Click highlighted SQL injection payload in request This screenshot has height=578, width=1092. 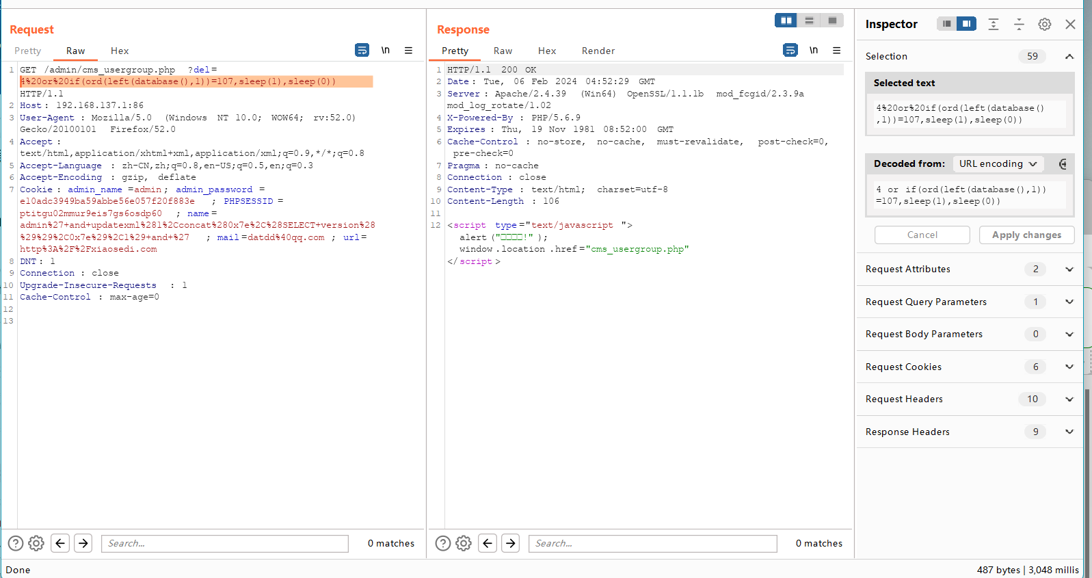click(196, 81)
